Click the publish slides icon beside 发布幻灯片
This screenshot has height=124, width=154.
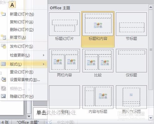(x=3, y=46)
